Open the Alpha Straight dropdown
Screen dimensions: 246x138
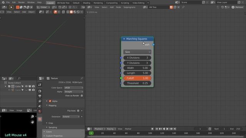[73, 92]
